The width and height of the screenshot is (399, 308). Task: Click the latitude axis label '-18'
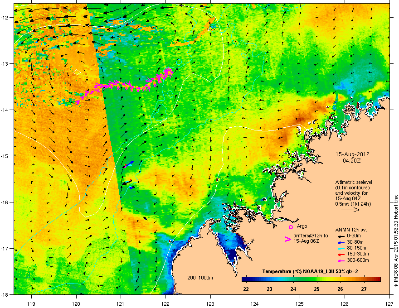[5, 294]
